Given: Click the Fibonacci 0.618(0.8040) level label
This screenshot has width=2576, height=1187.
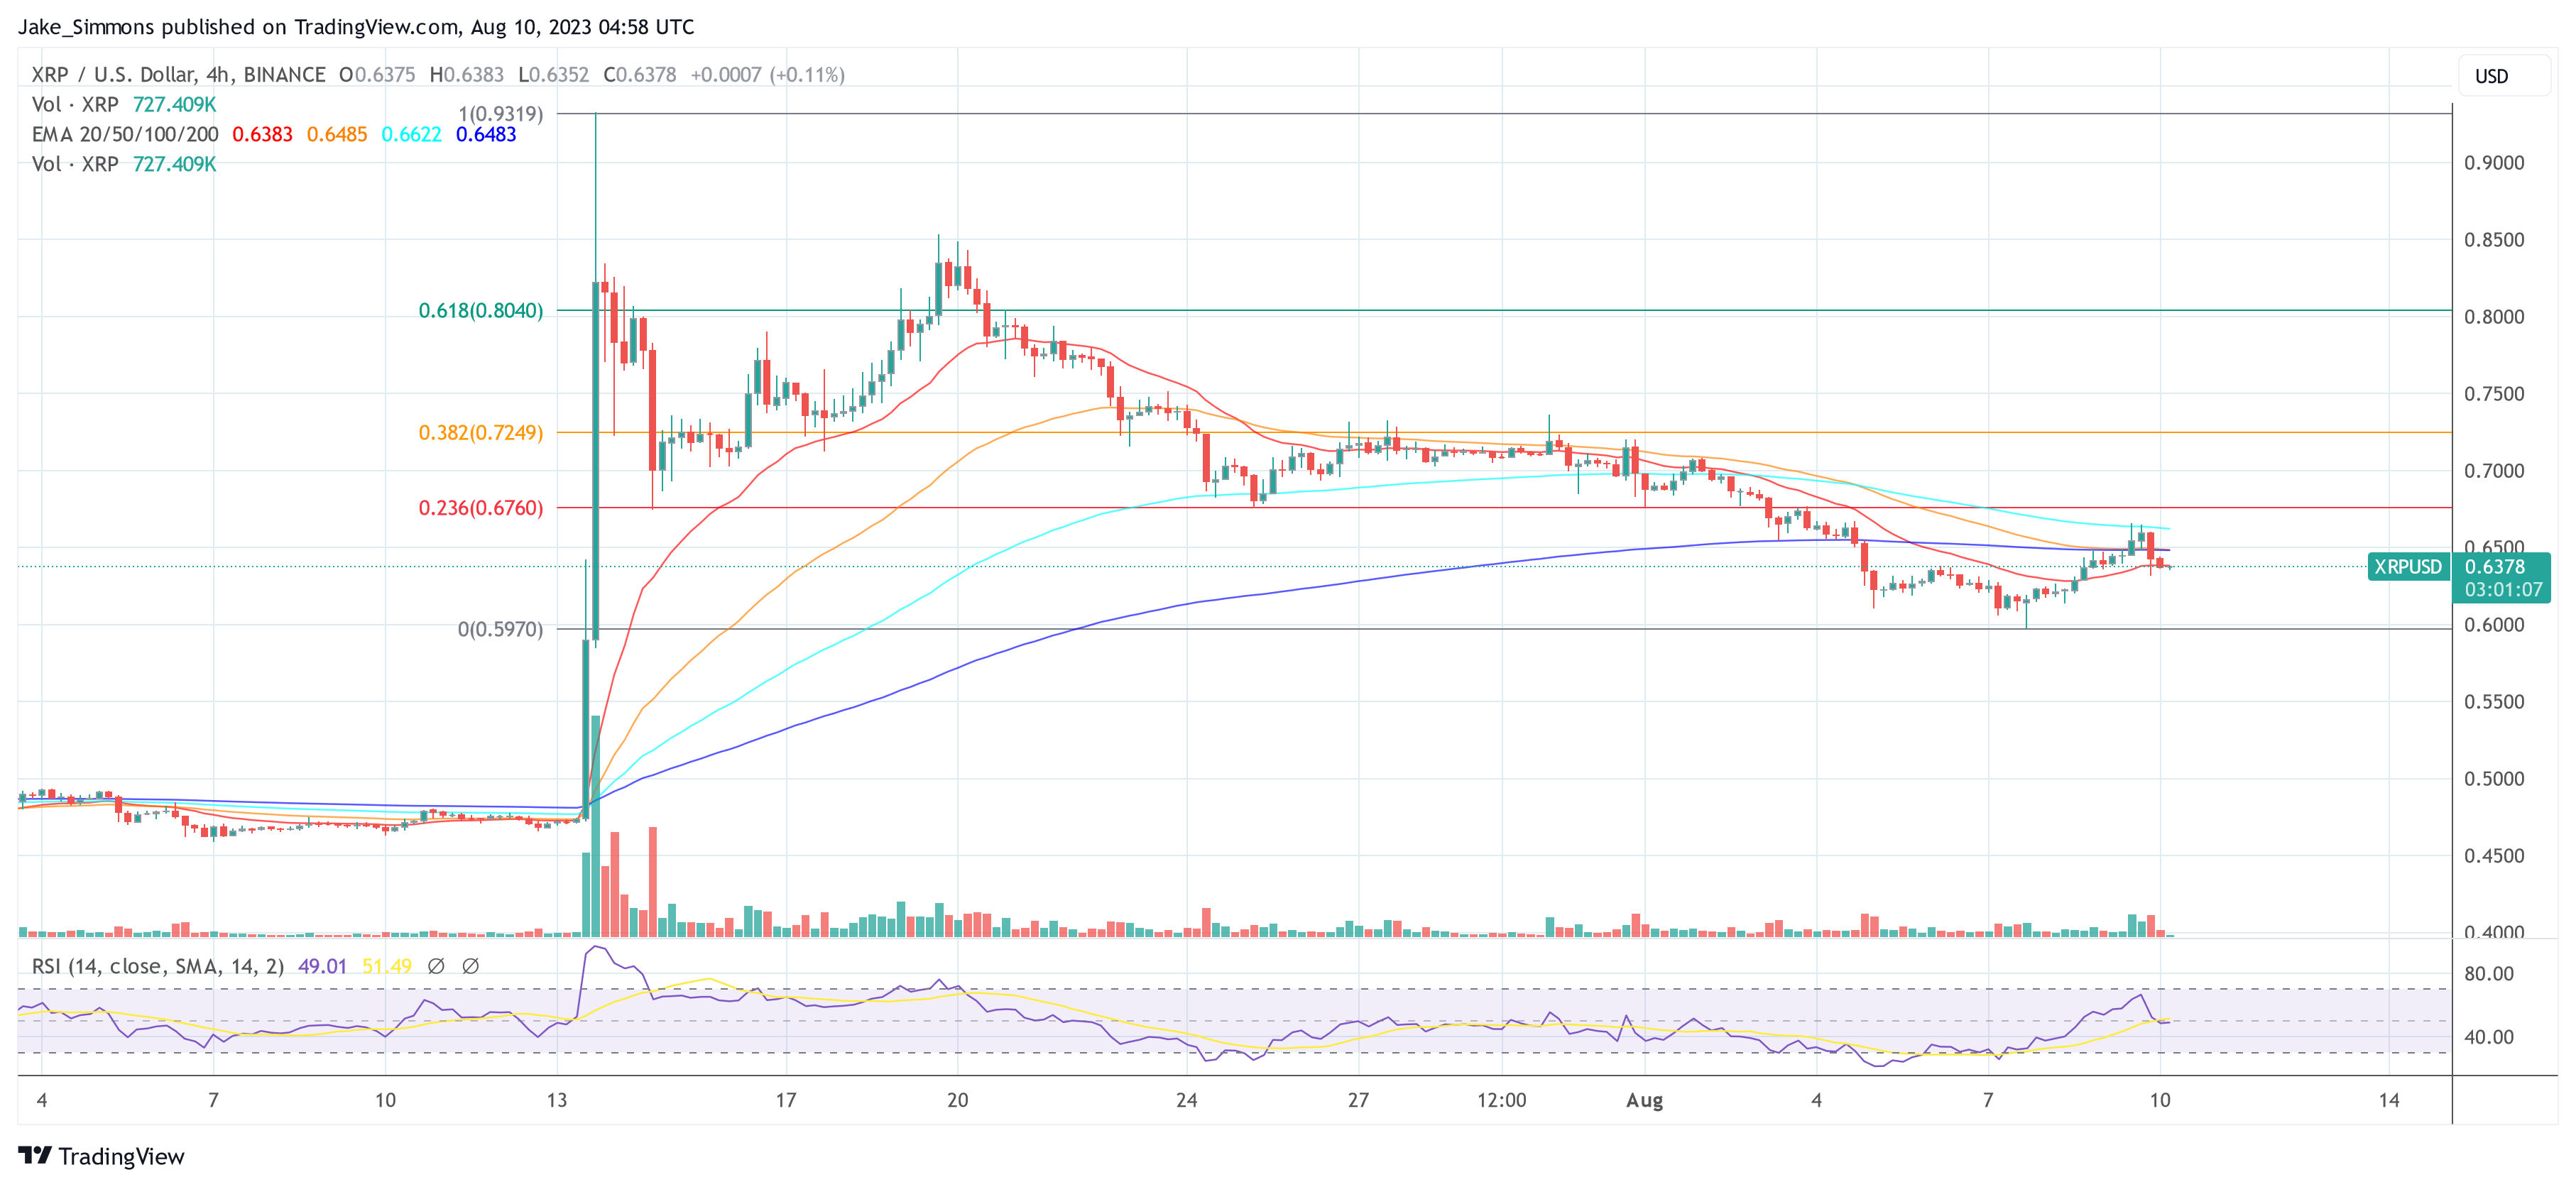Looking at the screenshot, I should 481,311.
